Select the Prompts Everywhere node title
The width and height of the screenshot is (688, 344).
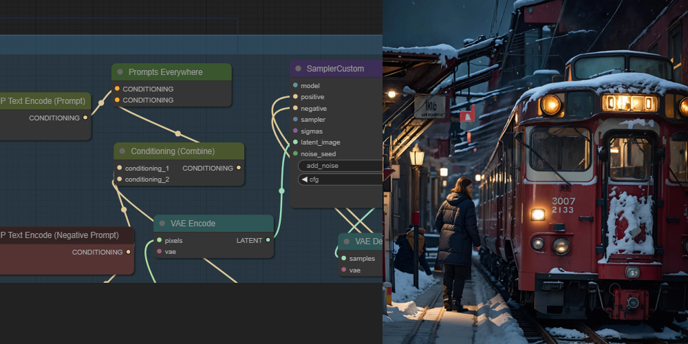[x=165, y=72]
